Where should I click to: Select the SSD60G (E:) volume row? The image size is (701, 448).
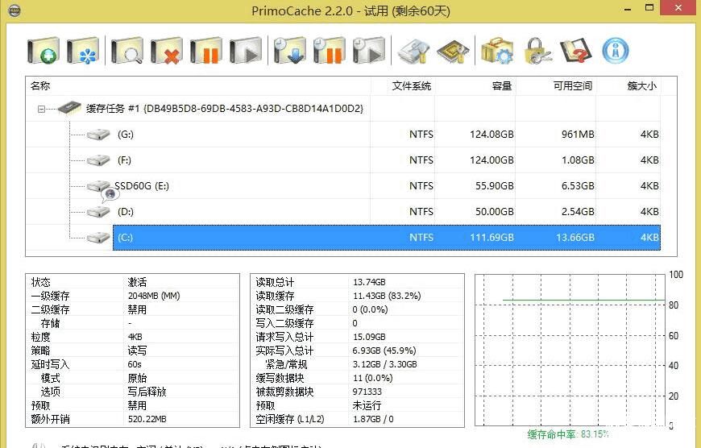tap(342, 185)
